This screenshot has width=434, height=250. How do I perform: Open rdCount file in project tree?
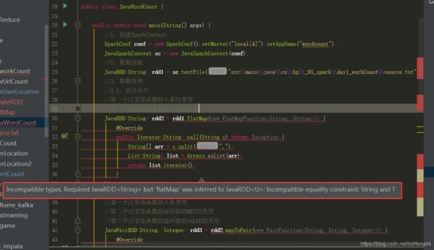coord(12,174)
